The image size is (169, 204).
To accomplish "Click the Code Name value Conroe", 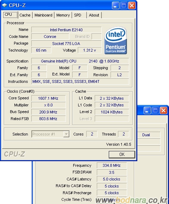I will 50,37.
